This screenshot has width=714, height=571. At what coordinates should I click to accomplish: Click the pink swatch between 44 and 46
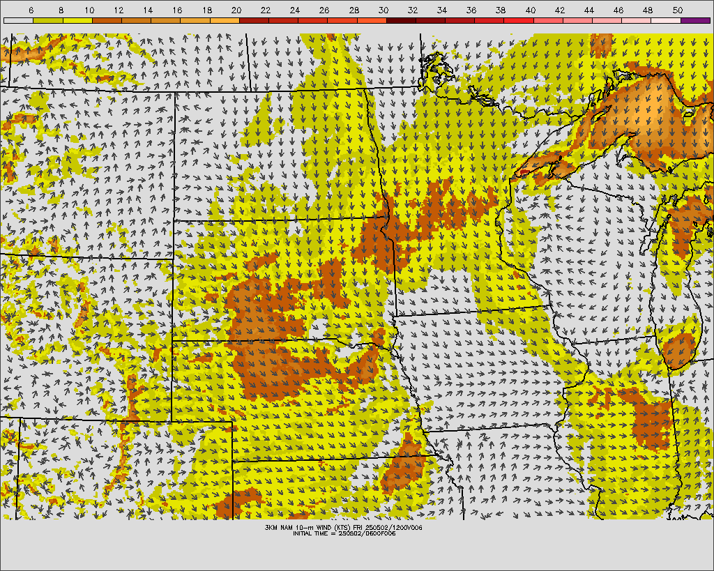[x=607, y=20]
